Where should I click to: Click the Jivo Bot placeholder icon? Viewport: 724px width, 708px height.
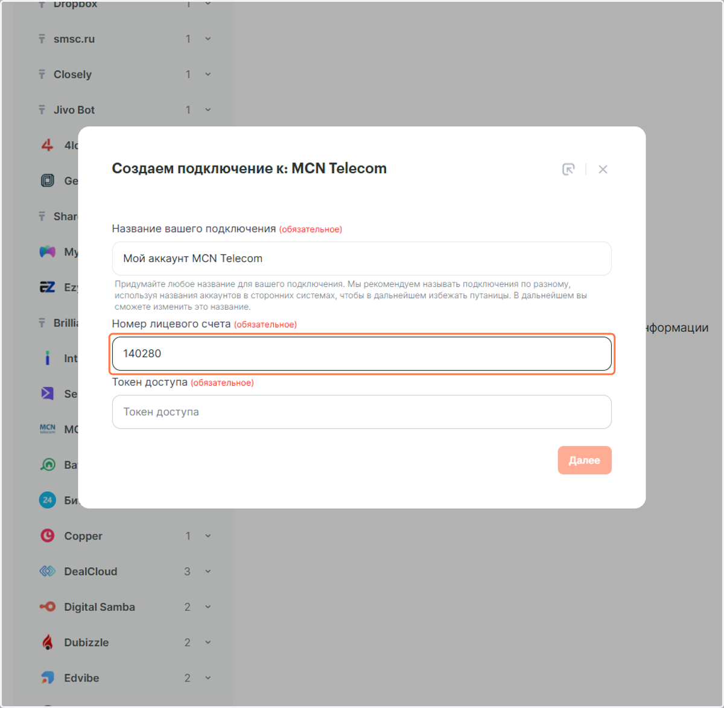click(42, 110)
